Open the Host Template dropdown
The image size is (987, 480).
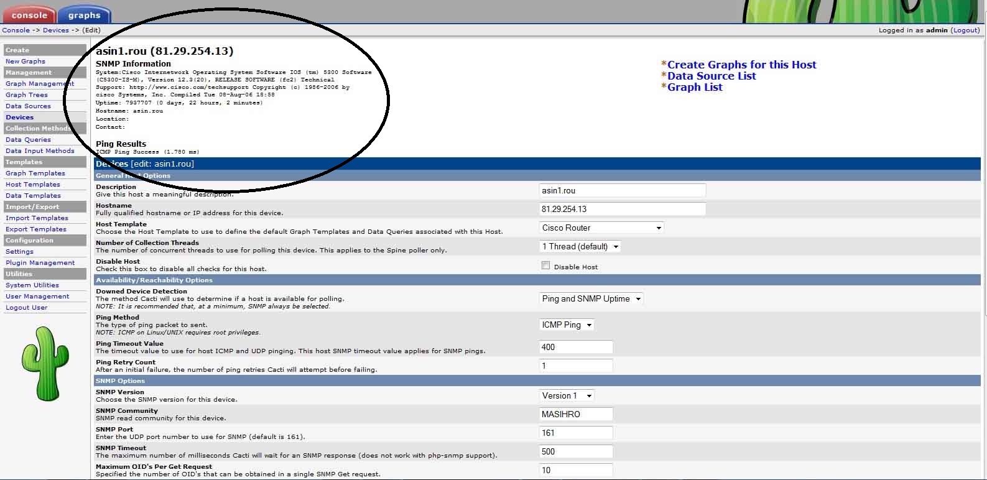point(601,228)
